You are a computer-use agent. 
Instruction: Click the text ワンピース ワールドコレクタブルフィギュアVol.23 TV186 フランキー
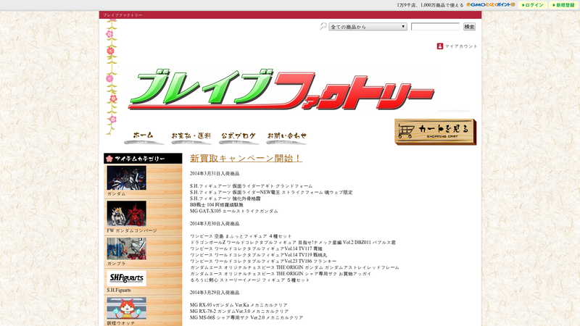click(x=263, y=262)
